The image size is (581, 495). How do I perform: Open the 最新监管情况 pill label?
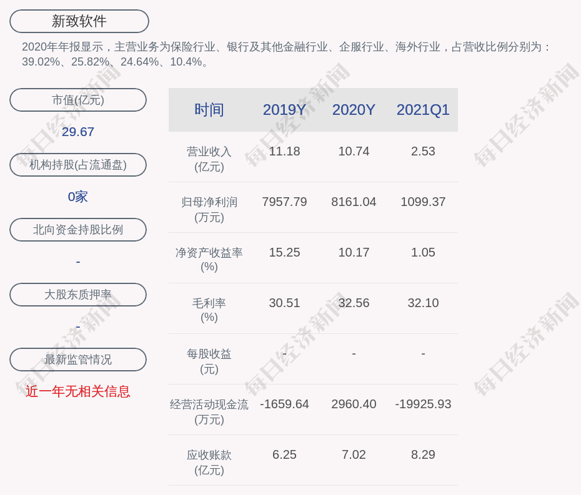coord(78,360)
